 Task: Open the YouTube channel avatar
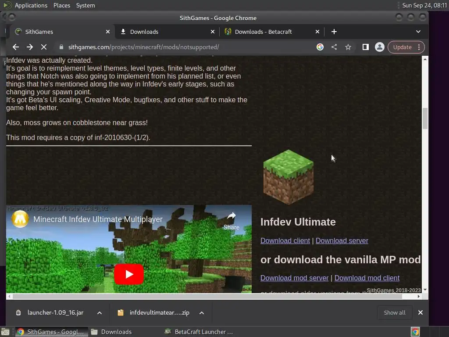[20, 219]
